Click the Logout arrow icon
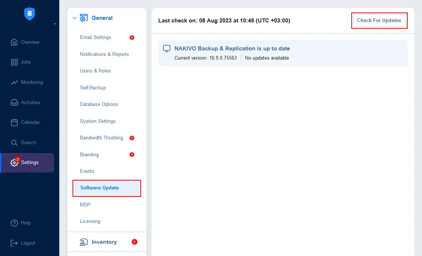This screenshot has height=256, width=422. pyautogui.click(x=14, y=243)
